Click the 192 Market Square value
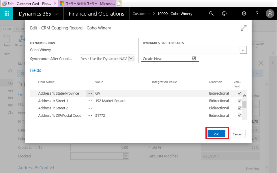The height and width of the screenshot is (173, 277). [110, 101]
